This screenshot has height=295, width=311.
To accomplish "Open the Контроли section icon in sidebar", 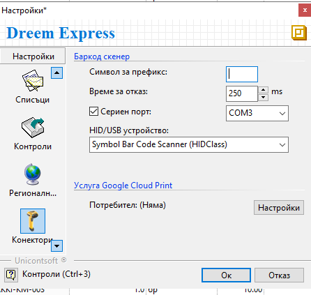I will [x=33, y=127].
